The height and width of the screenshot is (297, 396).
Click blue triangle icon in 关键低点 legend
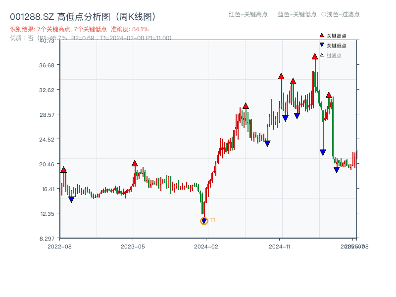pyautogui.click(x=322, y=45)
